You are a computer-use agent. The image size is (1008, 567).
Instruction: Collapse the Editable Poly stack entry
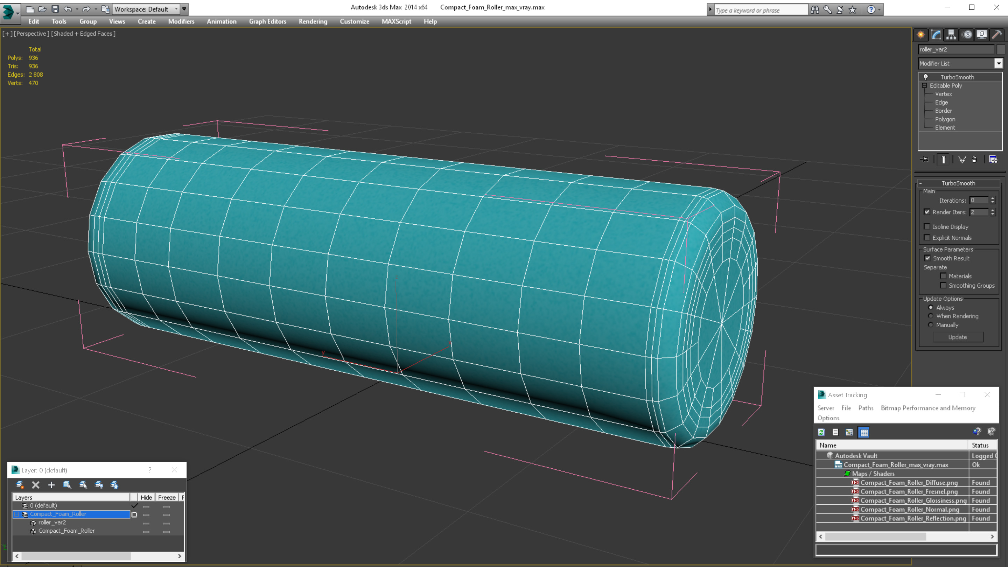click(925, 86)
